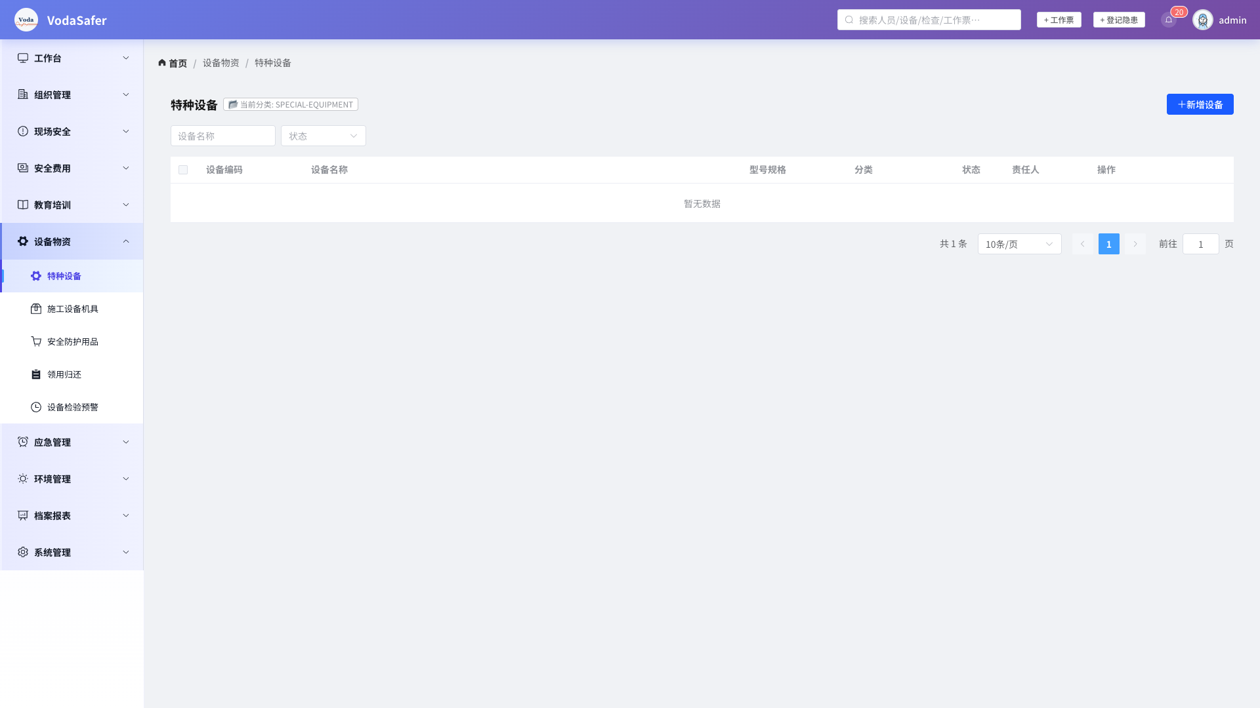Click the 设备检验预警 clock icon
Image resolution: width=1260 pixels, height=708 pixels.
point(36,407)
